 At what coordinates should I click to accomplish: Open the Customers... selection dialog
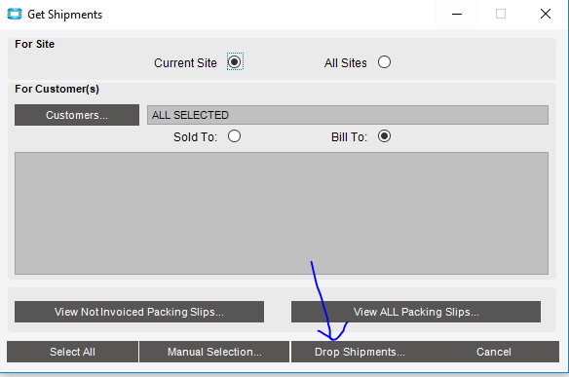(x=77, y=115)
